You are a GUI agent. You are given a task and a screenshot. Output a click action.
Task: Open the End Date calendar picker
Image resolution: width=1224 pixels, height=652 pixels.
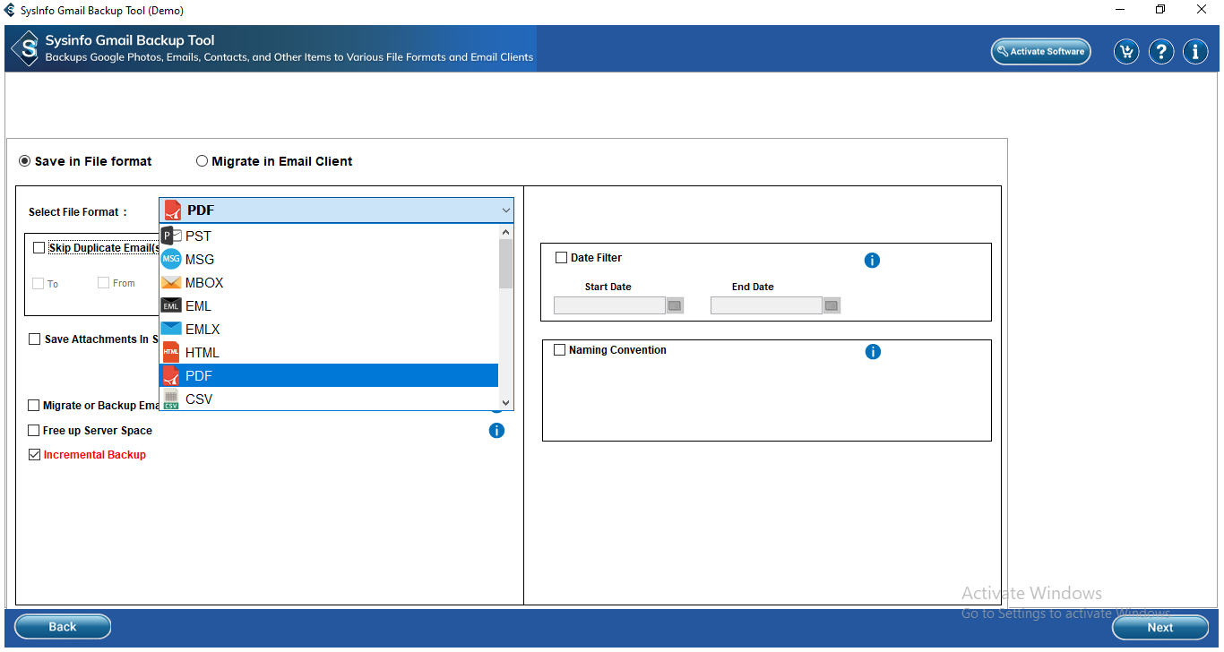click(x=832, y=305)
